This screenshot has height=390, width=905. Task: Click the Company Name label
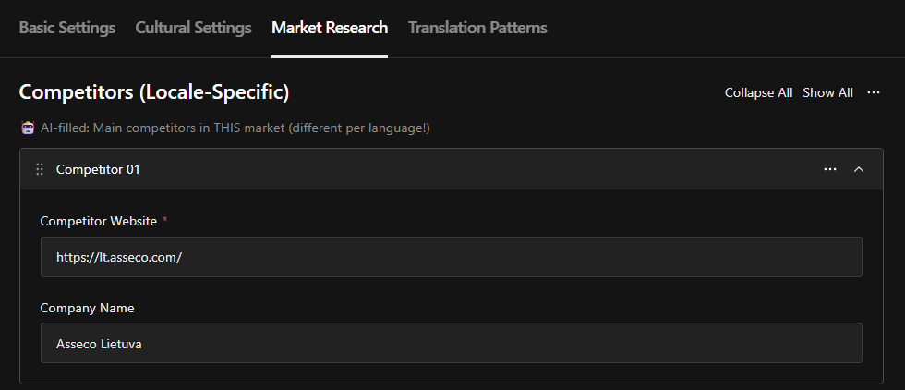88,307
